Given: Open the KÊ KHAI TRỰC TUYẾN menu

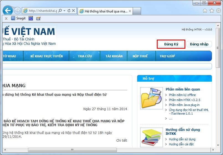Looking at the screenshot, I should click(x=46, y=56).
